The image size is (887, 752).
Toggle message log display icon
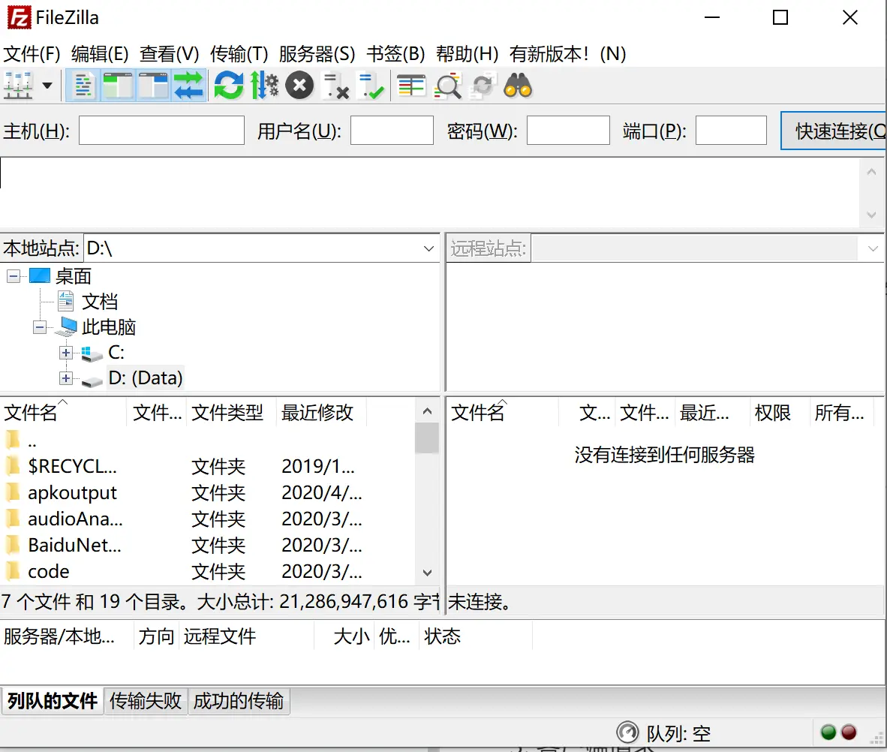coord(83,86)
